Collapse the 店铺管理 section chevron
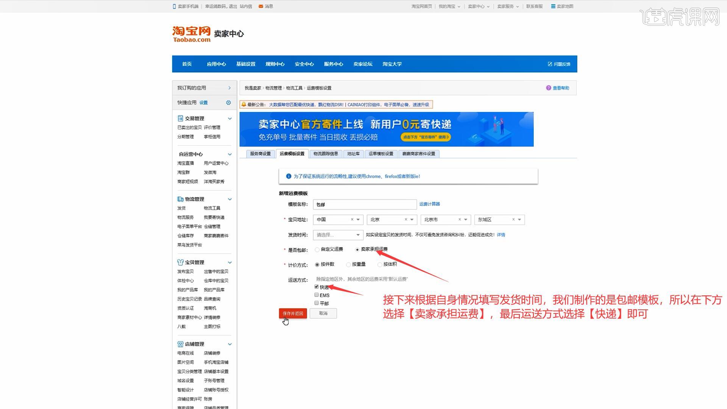This screenshot has width=727, height=409. click(x=229, y=344)
